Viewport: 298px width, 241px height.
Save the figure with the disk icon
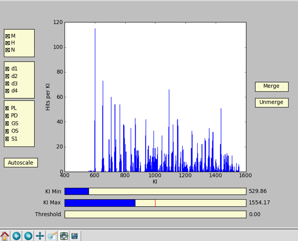point(74,236)
